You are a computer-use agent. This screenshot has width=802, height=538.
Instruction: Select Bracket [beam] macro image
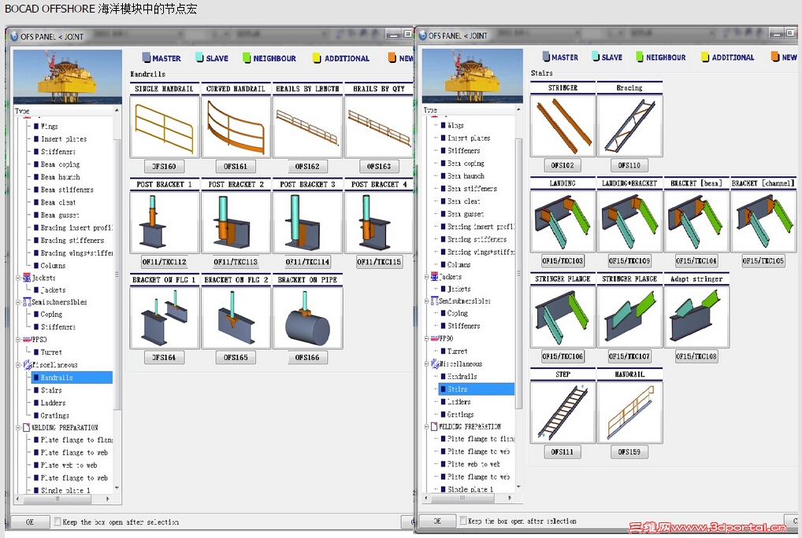click(696, 220)
